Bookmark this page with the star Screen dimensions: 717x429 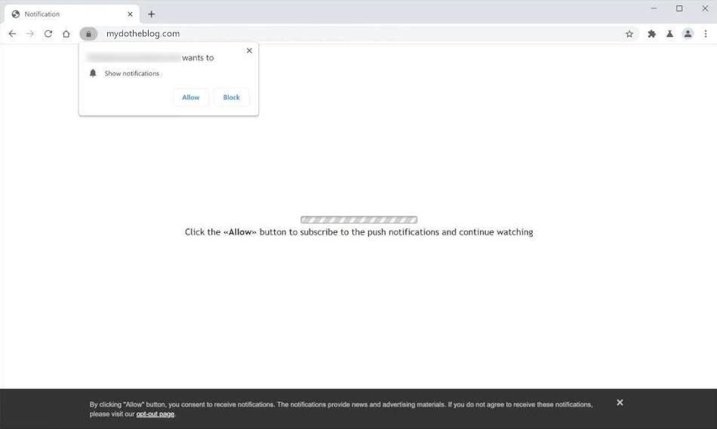click(x=629, y=34)
